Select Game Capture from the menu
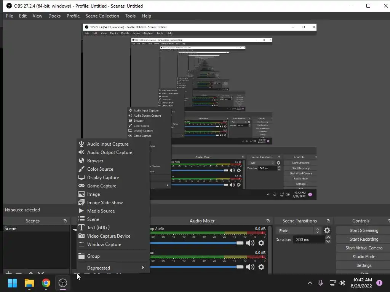Viewport: 390px width, 292px height. coord(113,186)
